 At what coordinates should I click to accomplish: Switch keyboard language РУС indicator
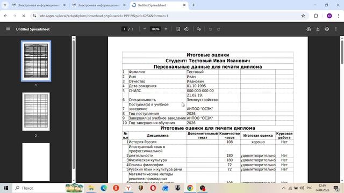[310, 188]
